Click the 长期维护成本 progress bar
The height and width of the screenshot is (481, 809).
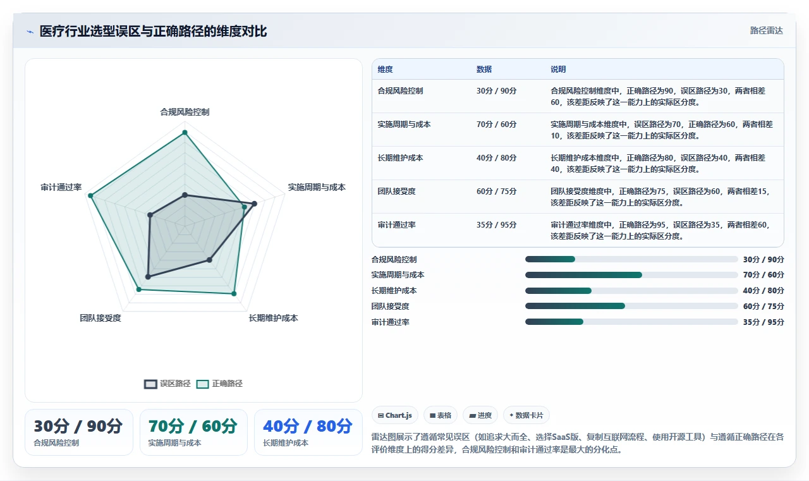coord(631,291)
